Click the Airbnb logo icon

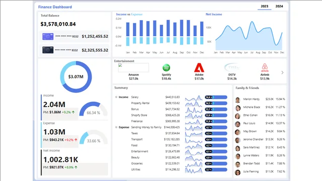[x=265, y=67]
